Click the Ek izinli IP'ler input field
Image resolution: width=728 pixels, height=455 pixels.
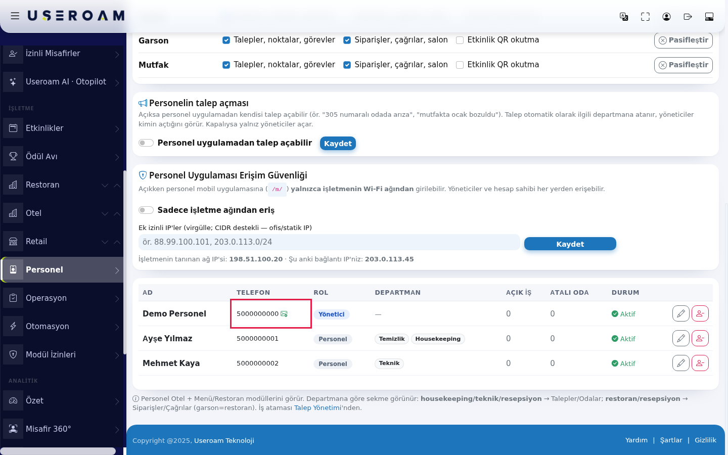click(329, 242)
